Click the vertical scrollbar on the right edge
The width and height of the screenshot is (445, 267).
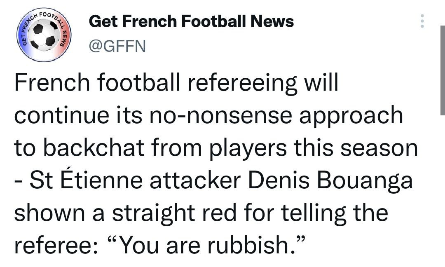pyautogui.click(x=442, y=70)
